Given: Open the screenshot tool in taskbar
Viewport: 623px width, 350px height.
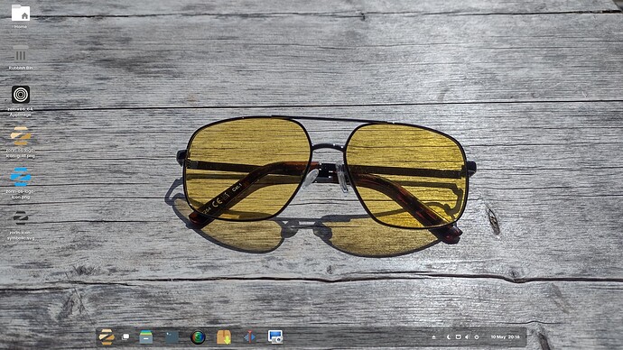Looking at the screenshot, I should [275, 336].
